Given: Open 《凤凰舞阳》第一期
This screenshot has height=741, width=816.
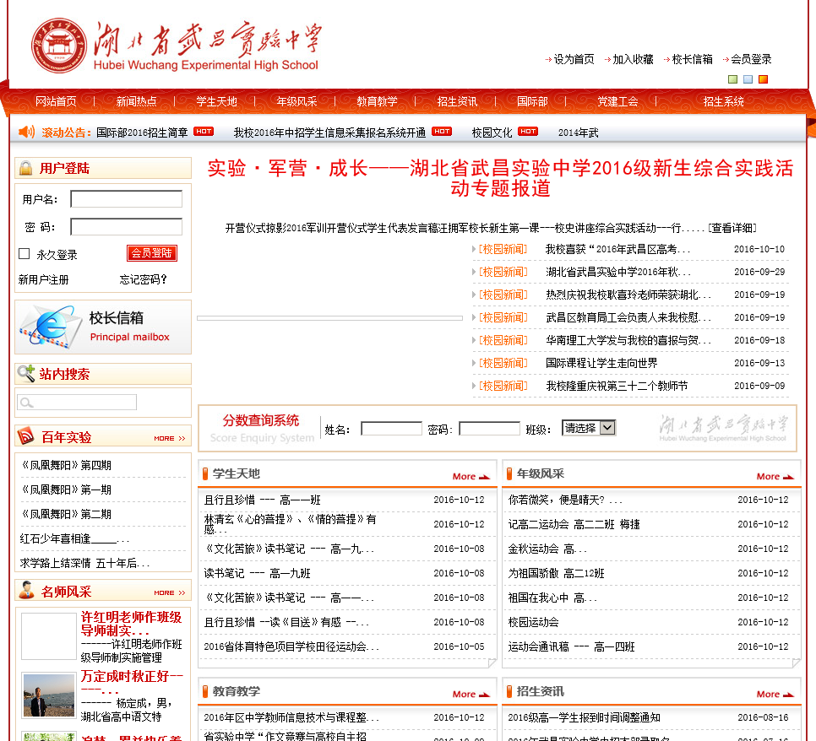Looking at the screenshot, I should (65, 489).
